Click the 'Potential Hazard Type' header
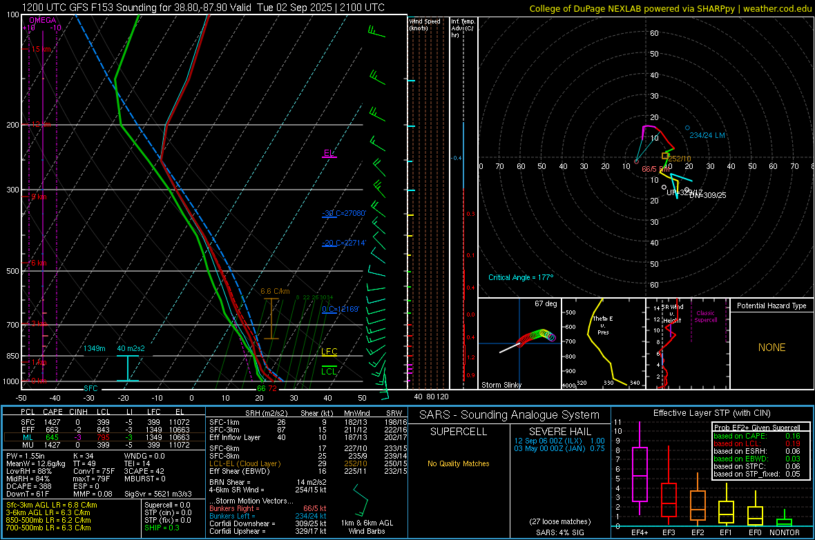The image size is (815, 540). 771,306
